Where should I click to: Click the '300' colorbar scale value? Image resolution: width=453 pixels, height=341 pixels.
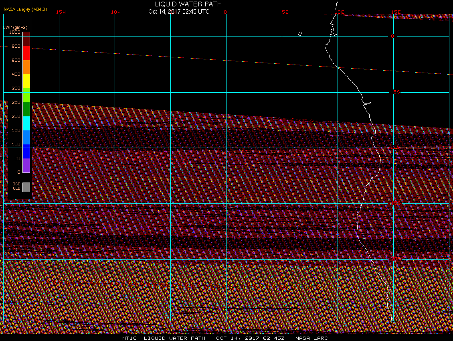click(16, 88)
